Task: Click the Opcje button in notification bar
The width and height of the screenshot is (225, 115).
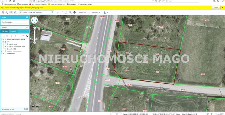Action: (x=216, y=8)
